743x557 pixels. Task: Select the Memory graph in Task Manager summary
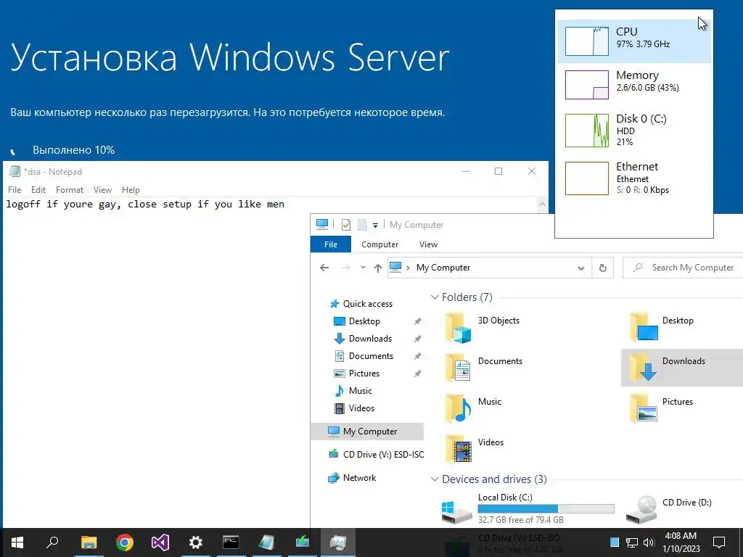point(634,85)
